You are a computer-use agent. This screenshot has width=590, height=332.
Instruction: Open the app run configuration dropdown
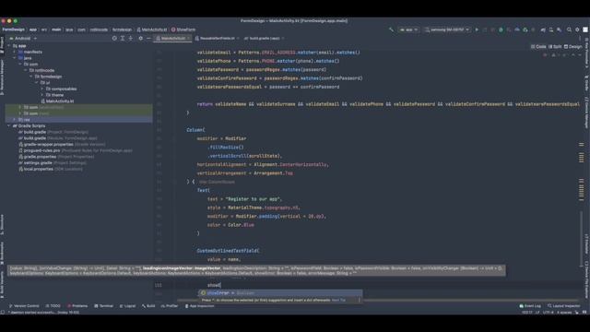[x=408, y=30]
